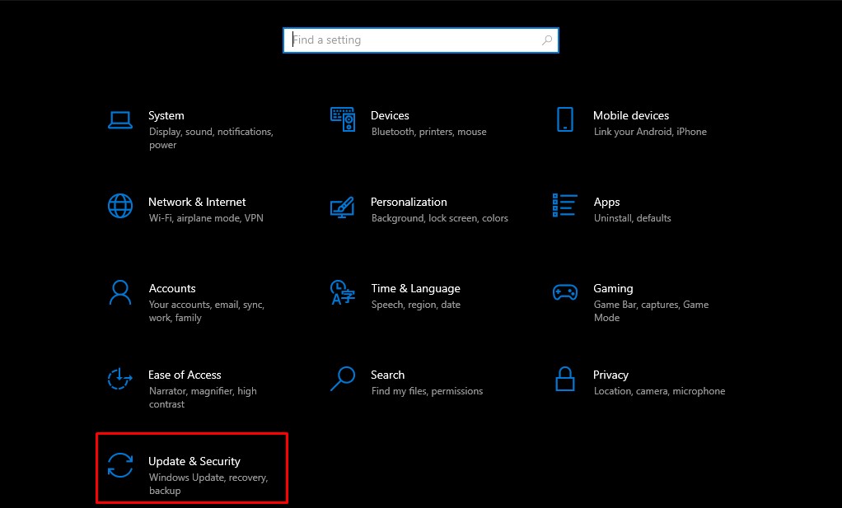Open Privacy settings
The height and width of the screenshot is (508, 842).
(610, 375)
